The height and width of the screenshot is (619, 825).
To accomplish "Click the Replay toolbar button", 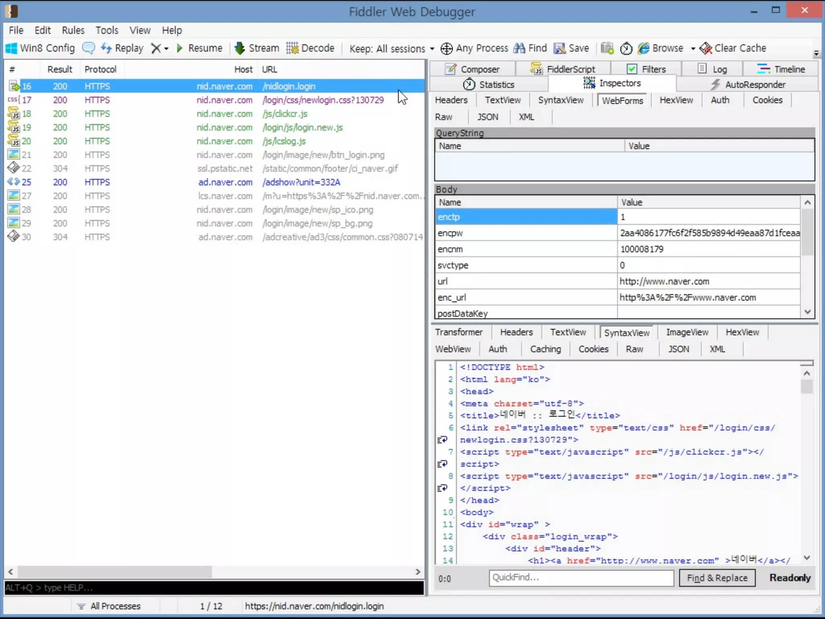I will [122, 48].
